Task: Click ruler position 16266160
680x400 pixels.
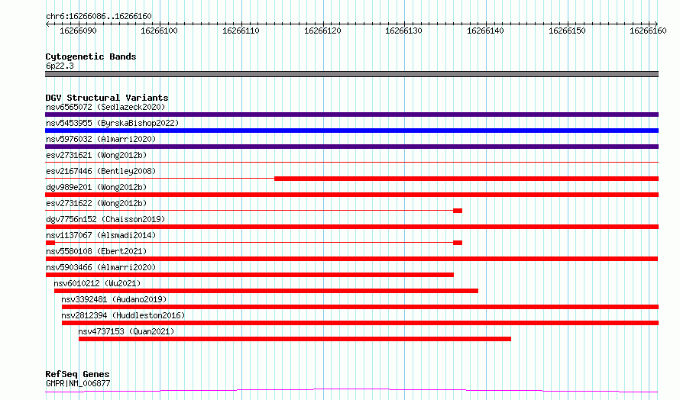Action: click(649, 31)
